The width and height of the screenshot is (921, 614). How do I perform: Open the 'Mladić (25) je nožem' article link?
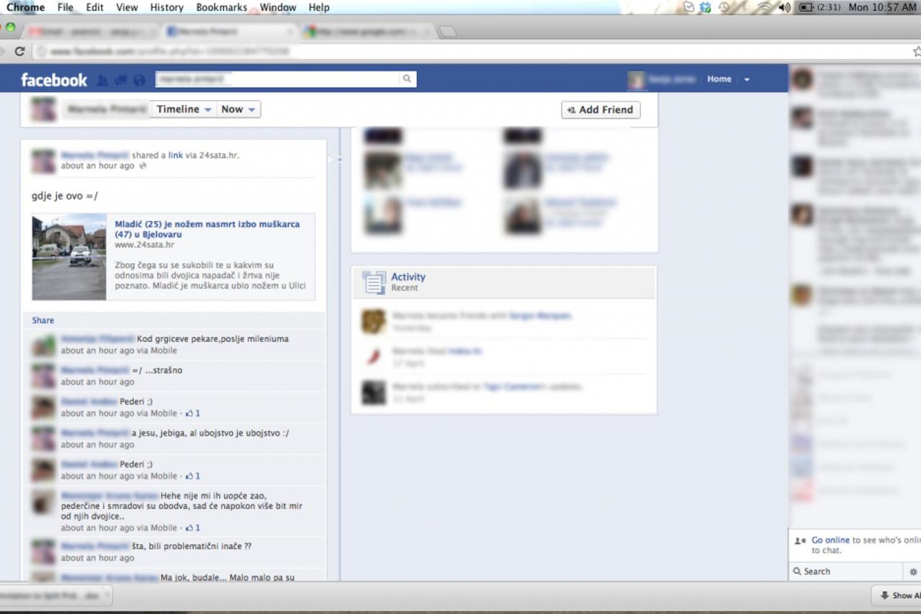pos(207,229)
